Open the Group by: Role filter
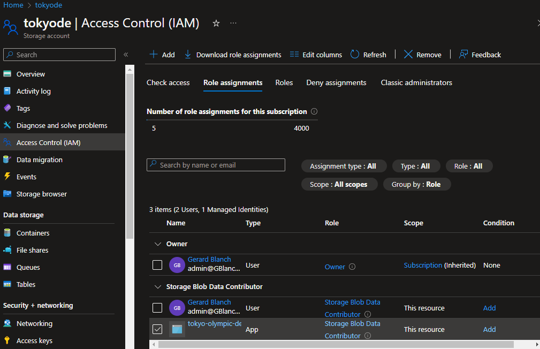This screenshot has width=540, height=349. tap(417, 184)
